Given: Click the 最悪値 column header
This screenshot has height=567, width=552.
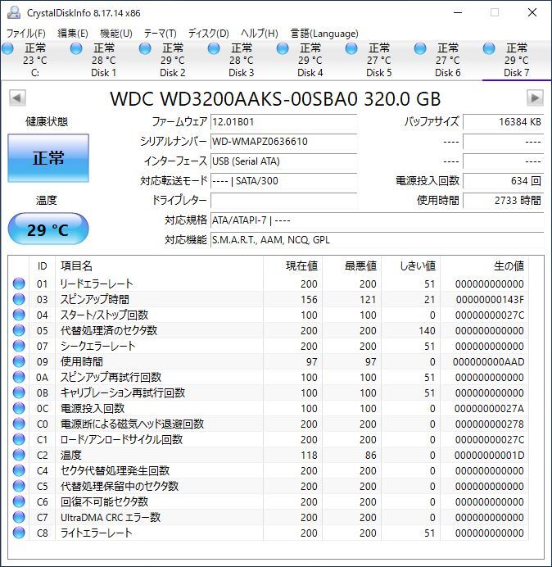Looking at the screenshot, I should tap(360, 265).
